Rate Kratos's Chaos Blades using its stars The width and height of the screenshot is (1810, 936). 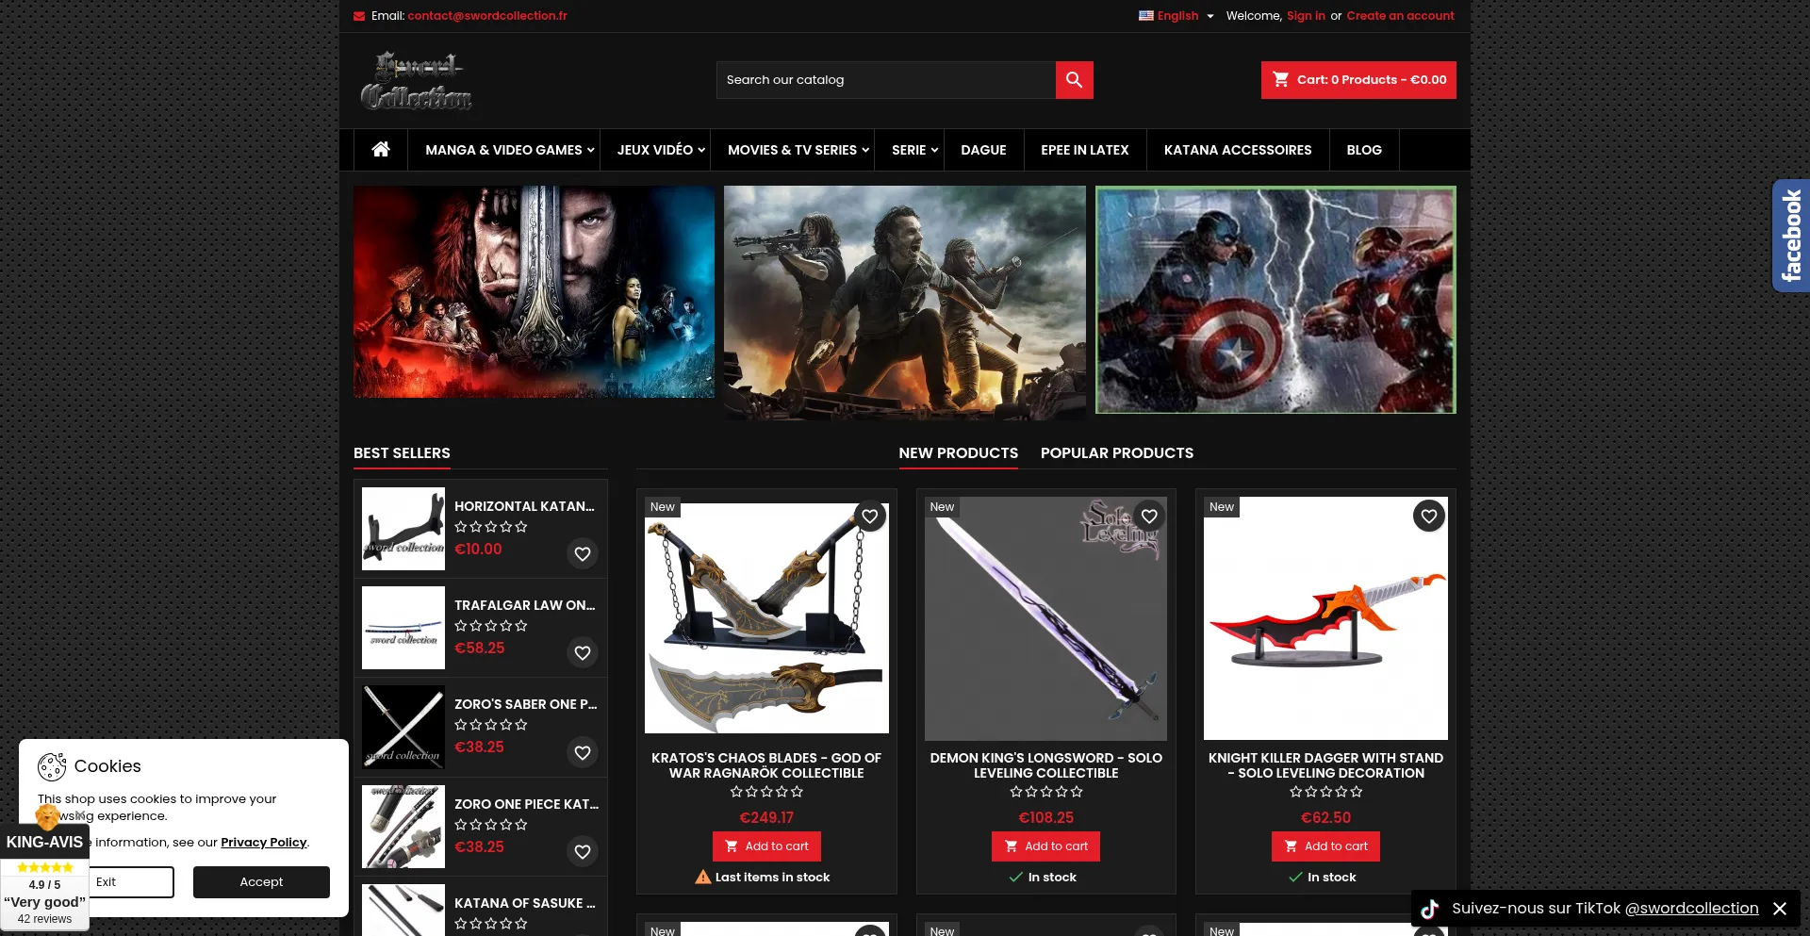[x=766, y=792]
